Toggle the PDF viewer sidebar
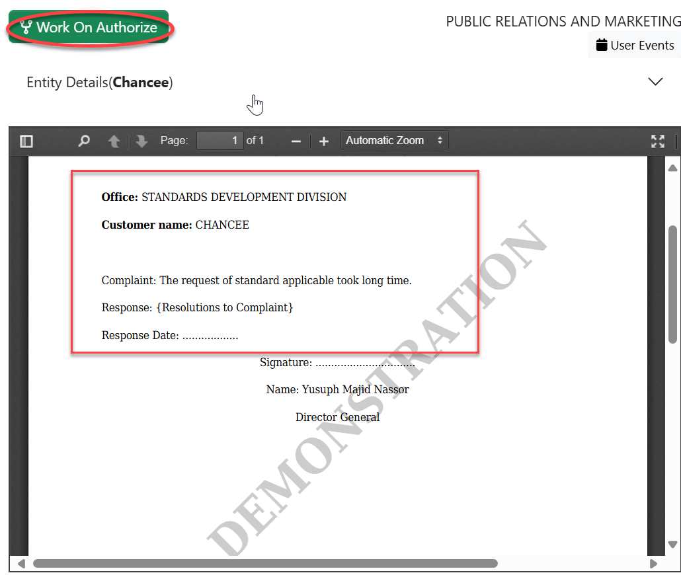 click(x=26, y=141)
